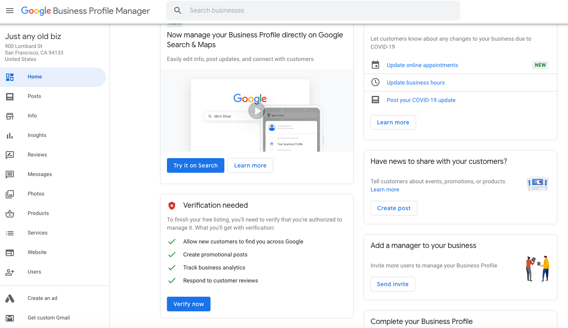Viewport: 568px width, 328px height.
Task: Click the Send invite button
Action: click(393, 284)
